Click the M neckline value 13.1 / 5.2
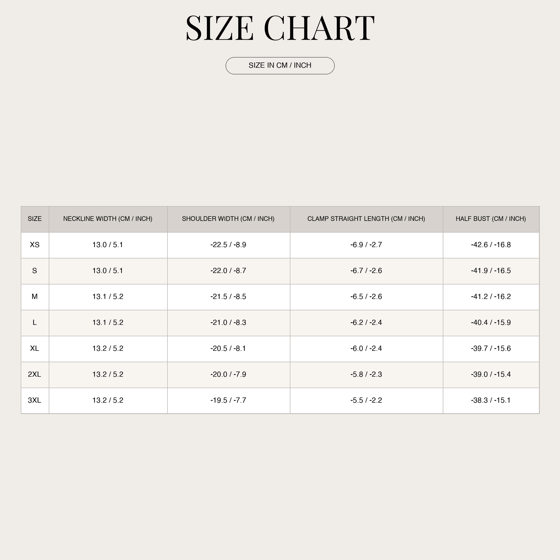 pyautogui.click(x=108, y=297)
